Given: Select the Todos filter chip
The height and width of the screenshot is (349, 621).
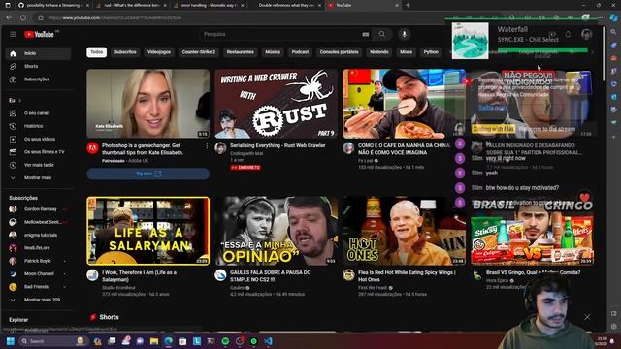Looking at the screenshot, I should 97,52.
